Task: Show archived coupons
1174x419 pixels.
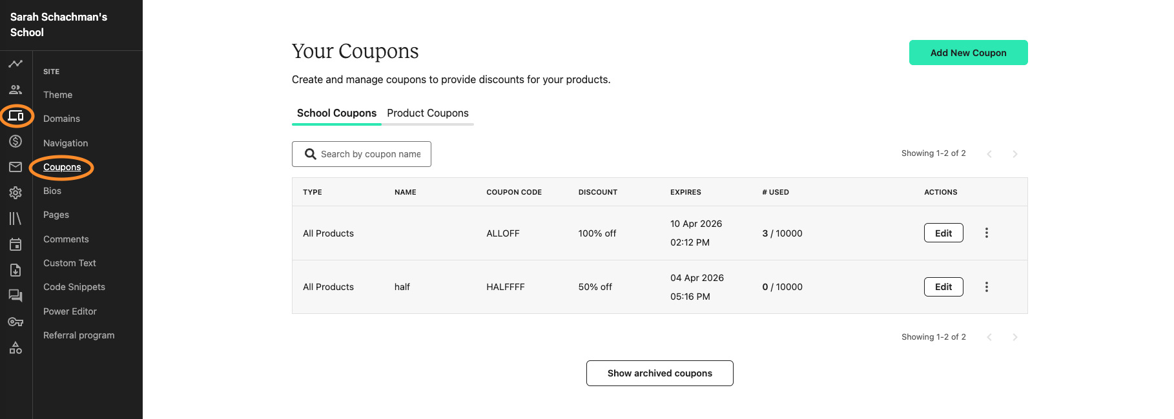Action: point(659,373)
